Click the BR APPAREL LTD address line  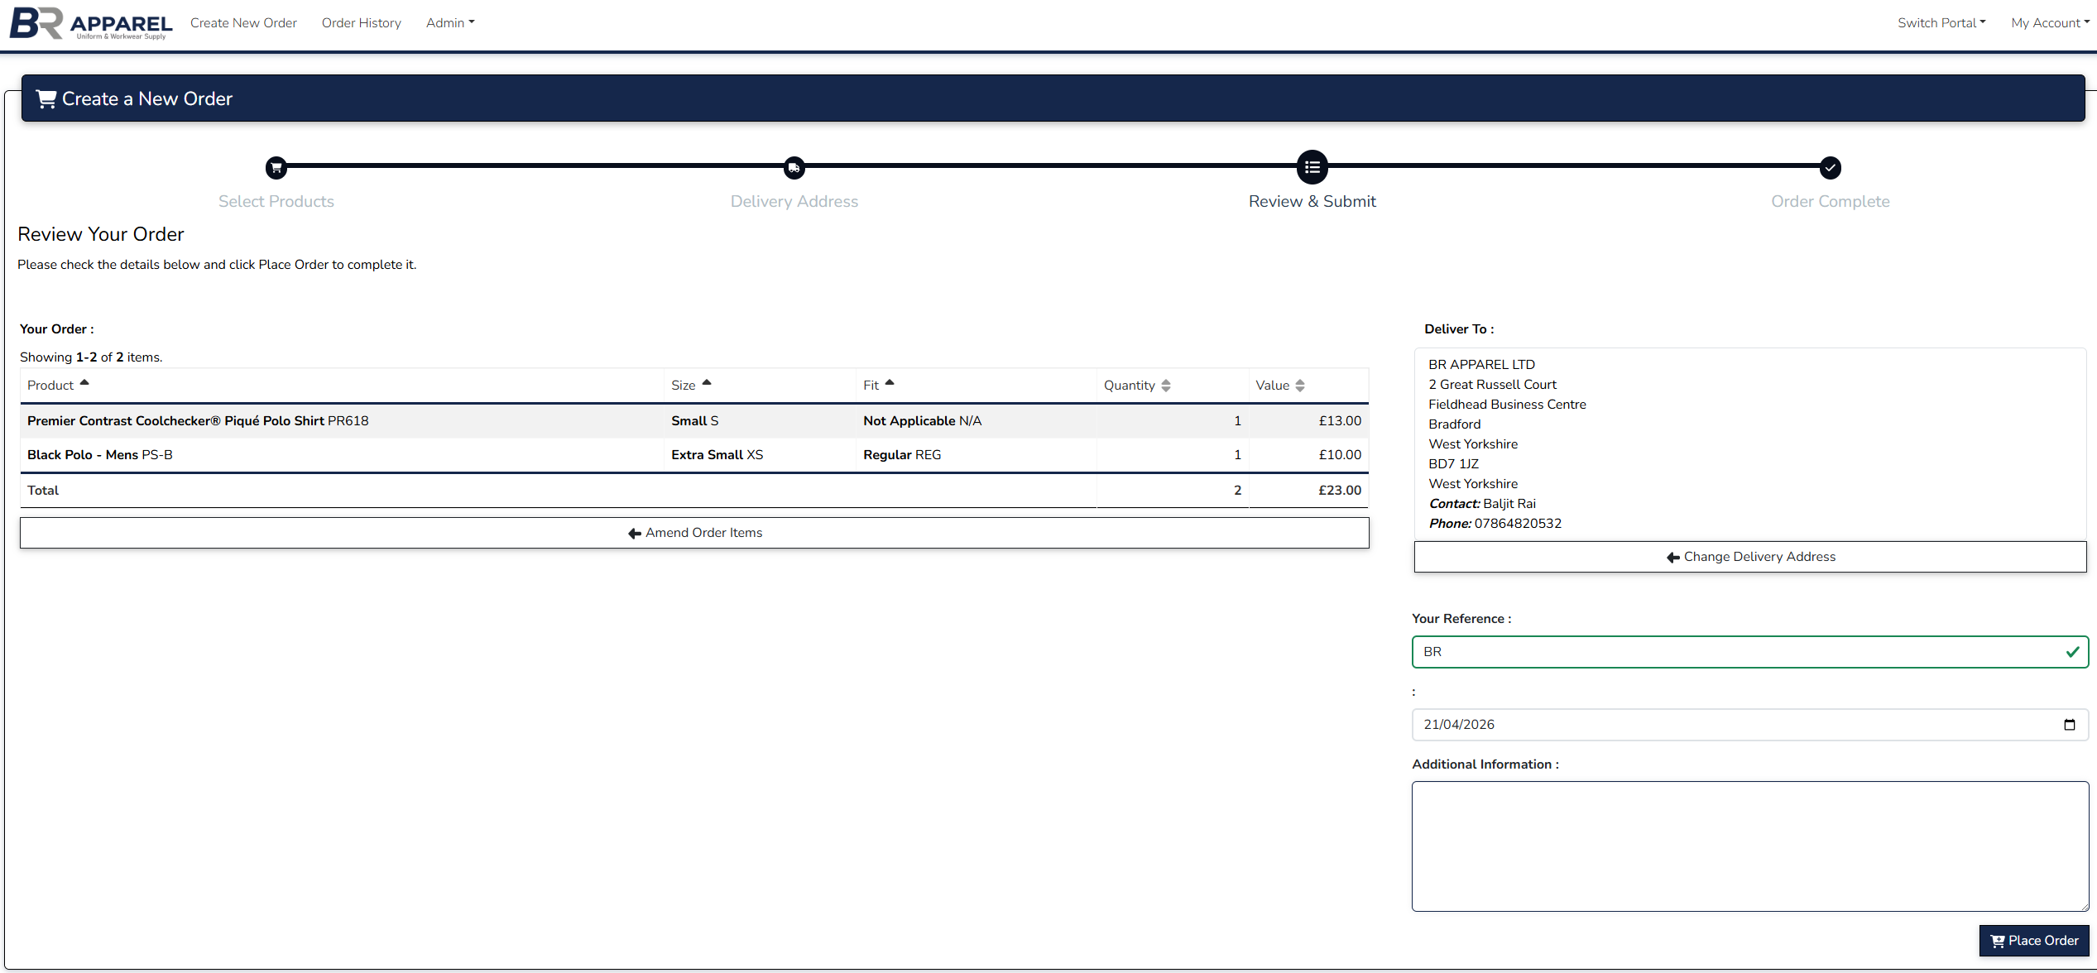[1481, 365]
